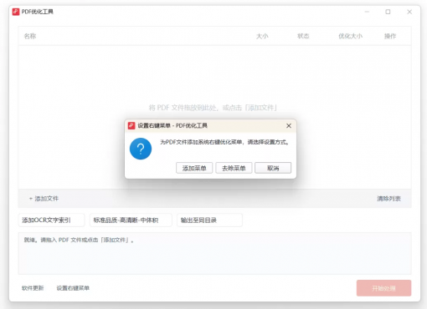427x309 pixels.
Task: Open the 添加OCR文字索引 dropdown
Action: click(x=51, y=220)
